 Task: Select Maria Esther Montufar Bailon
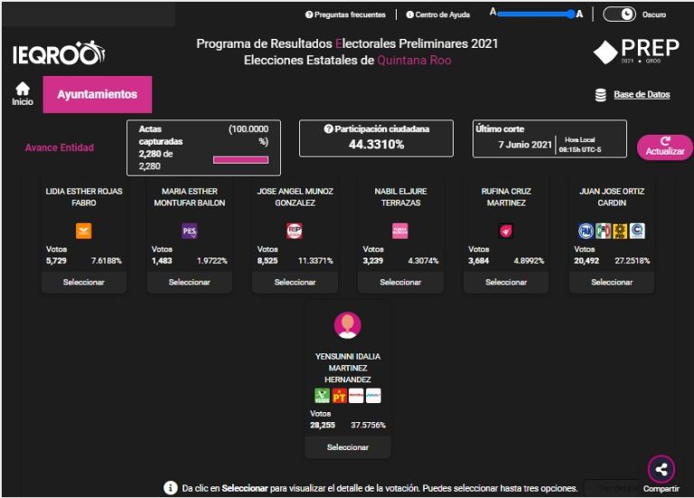tap(190, 282)
